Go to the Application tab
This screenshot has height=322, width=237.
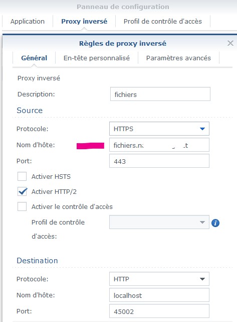[28, 22]
